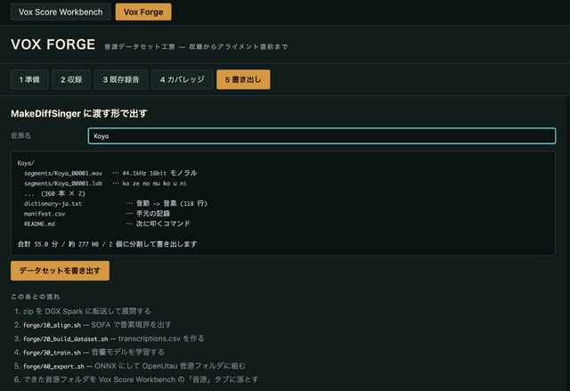
Task: Open step 2 収録 tab
Action: tap(71, 79)
